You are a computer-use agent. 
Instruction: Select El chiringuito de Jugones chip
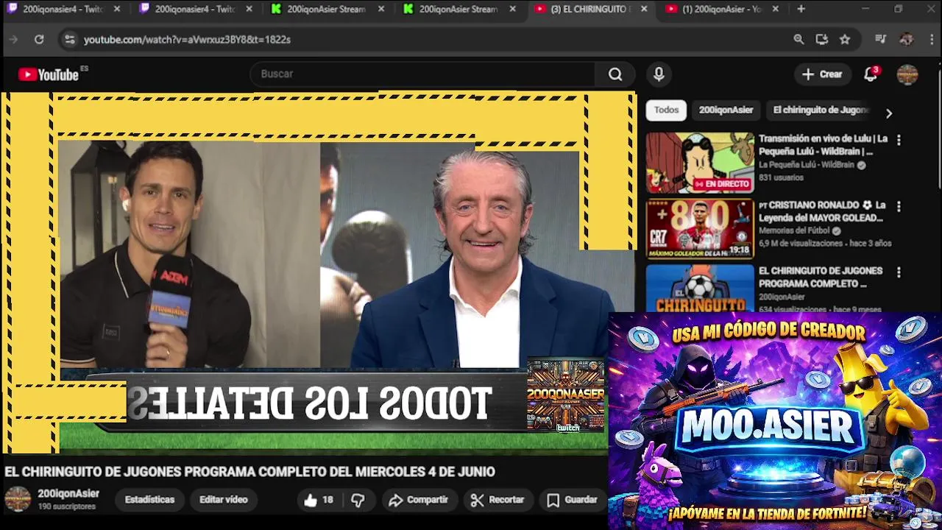820,110
